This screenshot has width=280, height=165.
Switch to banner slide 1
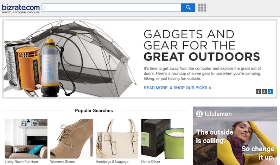click(258, 91)
